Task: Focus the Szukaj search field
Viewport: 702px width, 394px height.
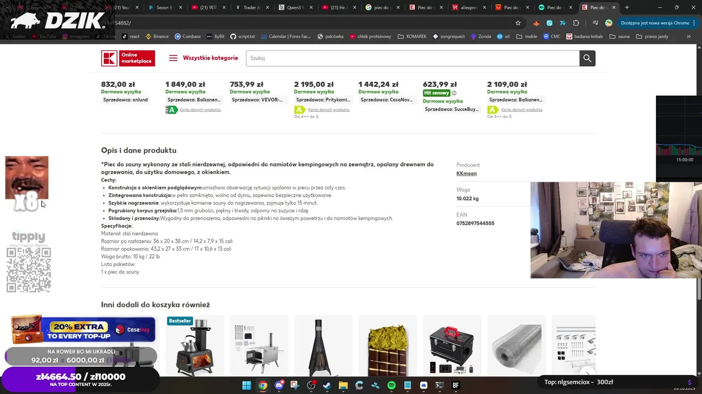Action: point(412,58)
